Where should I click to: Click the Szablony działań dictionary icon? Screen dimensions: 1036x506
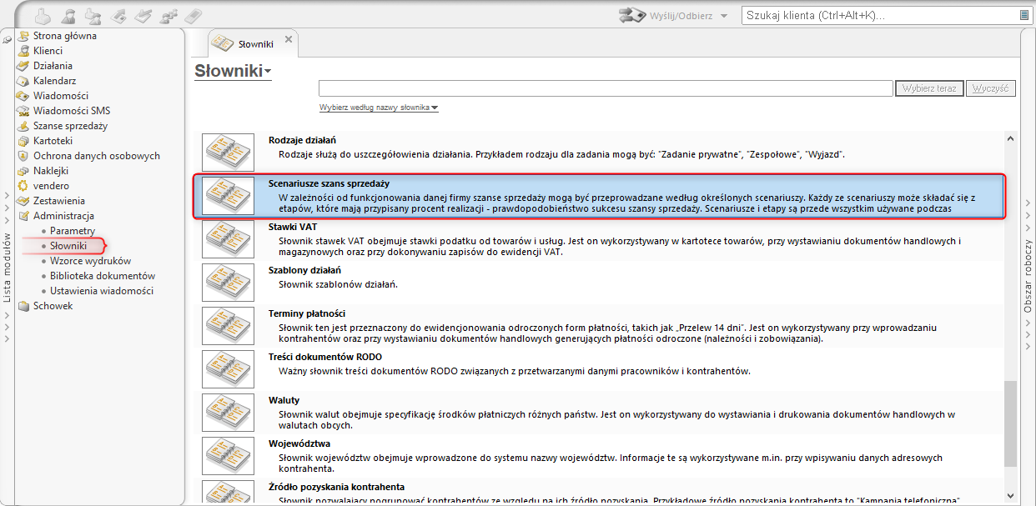228,283
